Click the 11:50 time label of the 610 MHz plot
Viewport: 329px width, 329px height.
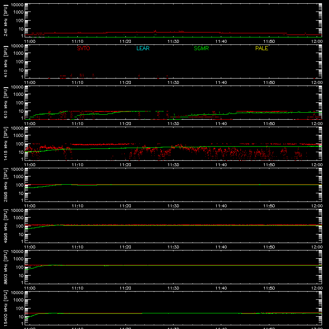tap(269, 124)
